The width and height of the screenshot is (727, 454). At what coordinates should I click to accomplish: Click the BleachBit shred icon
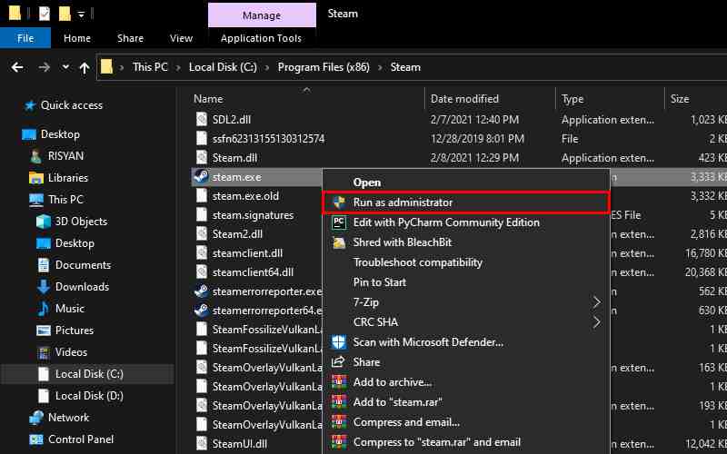coord(339,242)
